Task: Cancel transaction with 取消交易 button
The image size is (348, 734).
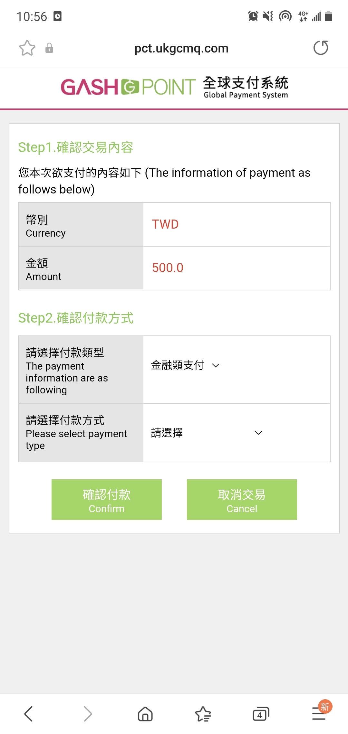Action: [x=242, y=499]
